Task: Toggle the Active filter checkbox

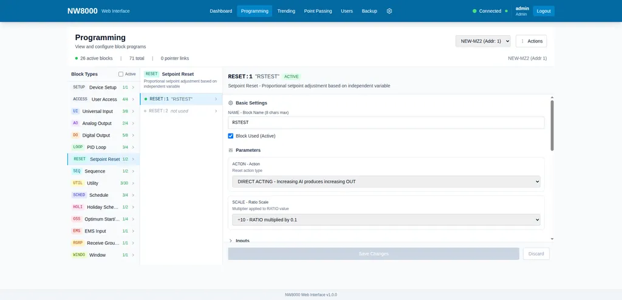Action: 121,74
